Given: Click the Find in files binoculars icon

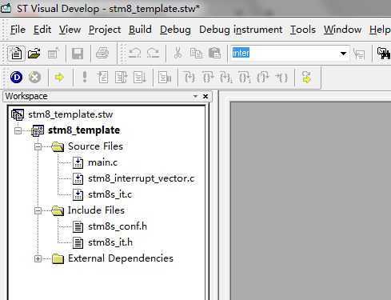Looking at the screenshot, I should click(x=384, y=53).
